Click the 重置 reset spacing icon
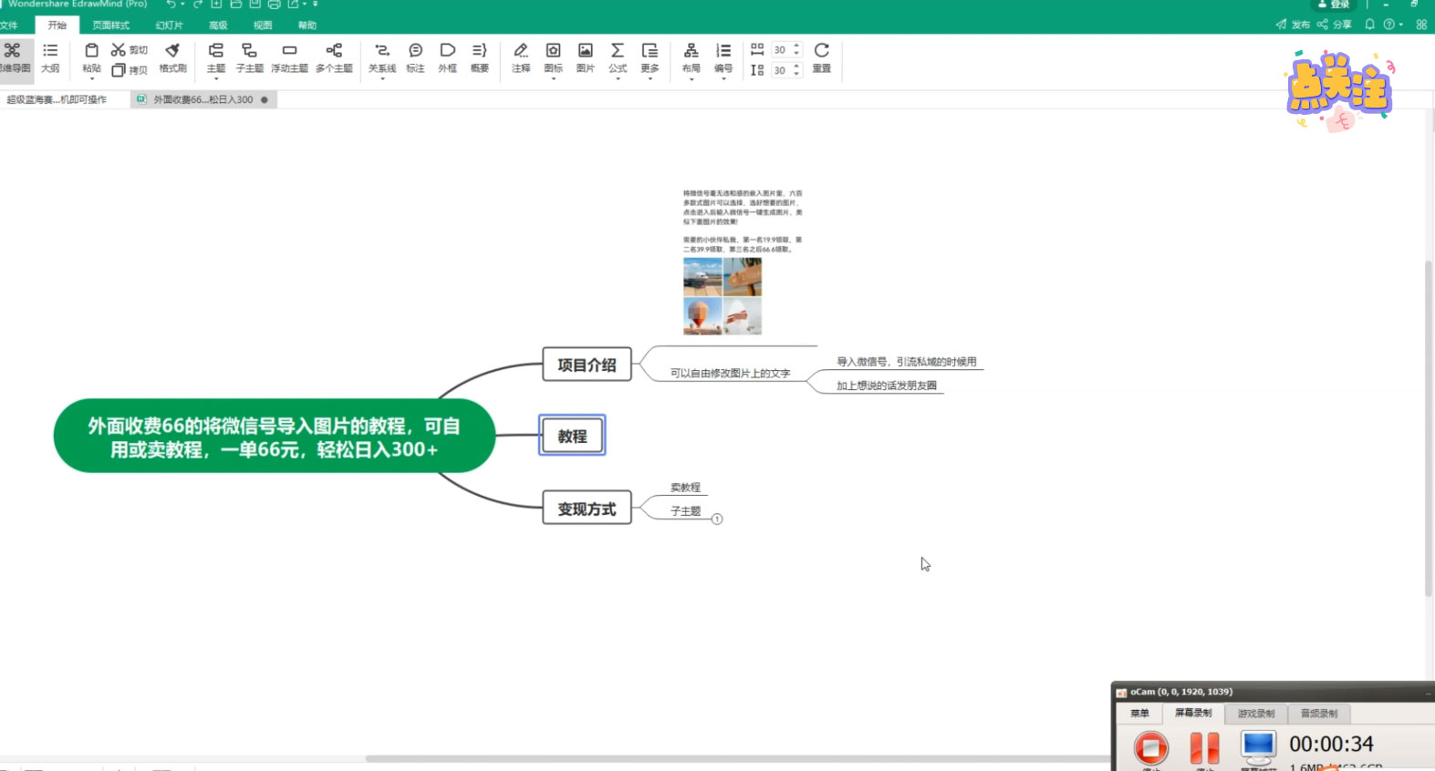Image resolution: width=1435 pixels, height=771 pixels. pos(821,57)
